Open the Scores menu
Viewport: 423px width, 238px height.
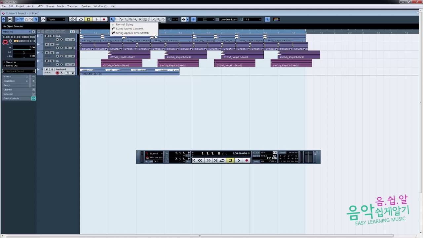coord(50,6)
